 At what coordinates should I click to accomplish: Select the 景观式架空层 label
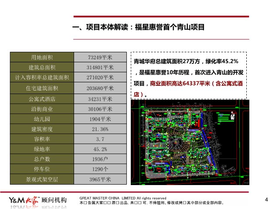coord(42,179)
